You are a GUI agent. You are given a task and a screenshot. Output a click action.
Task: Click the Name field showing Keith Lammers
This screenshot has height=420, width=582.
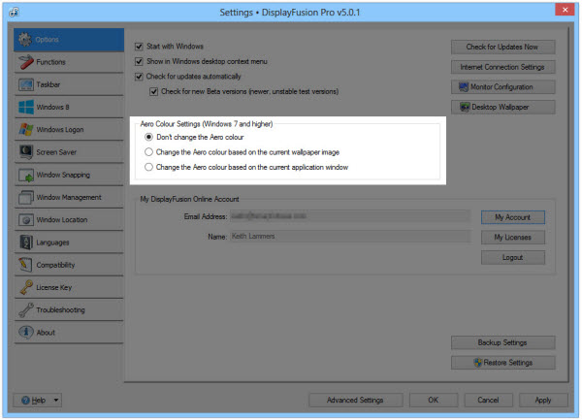point(350,237)
